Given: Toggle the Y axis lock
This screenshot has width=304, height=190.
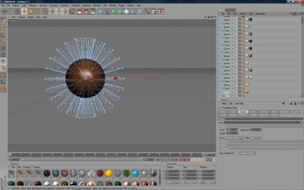Looking at the screenshot, I should [x=59, y=12].
